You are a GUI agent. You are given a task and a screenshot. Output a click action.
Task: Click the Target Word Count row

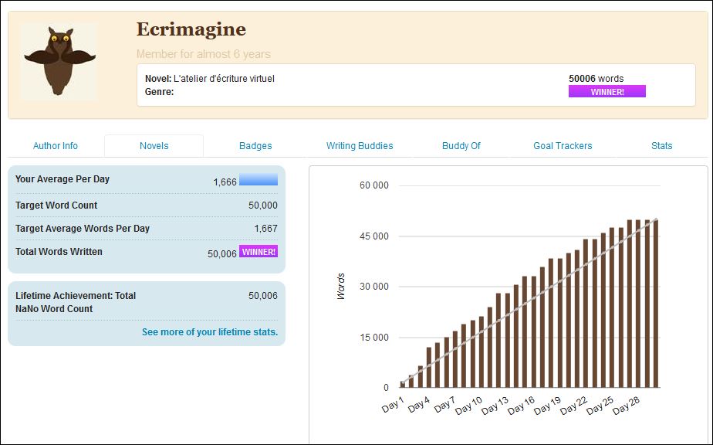click(x=146, y=206)
